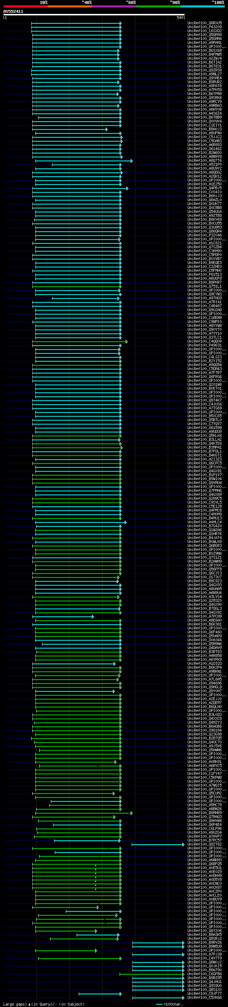This screenshot has height=1007, width=228.
Task: Click the query end position 549
Action: coord(180,18)
